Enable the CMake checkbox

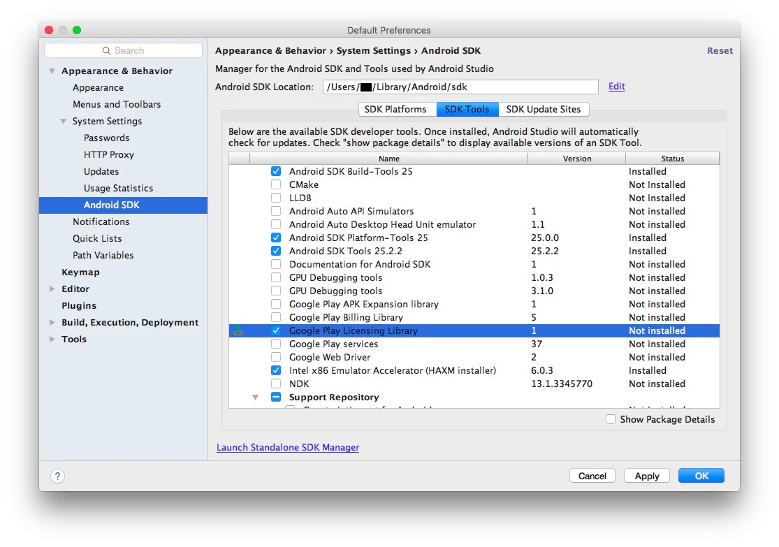pyautogui.click(x=276, y=184)
